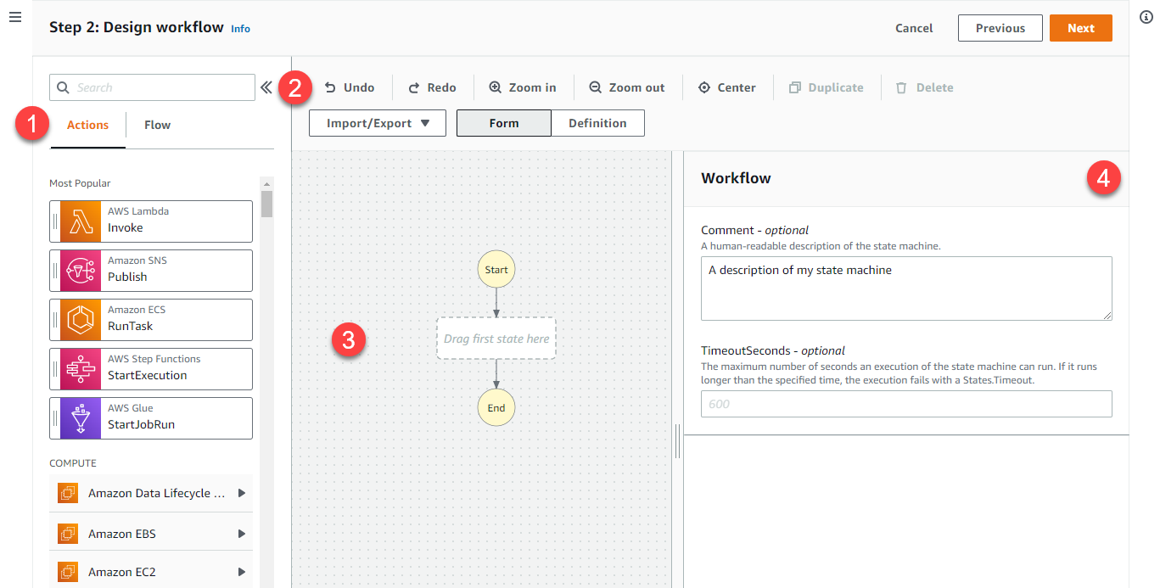Click the Zoom in magnifier icon
This screenshot has height=588, width=1160.
pyautogui.click(x=496, y=87)
